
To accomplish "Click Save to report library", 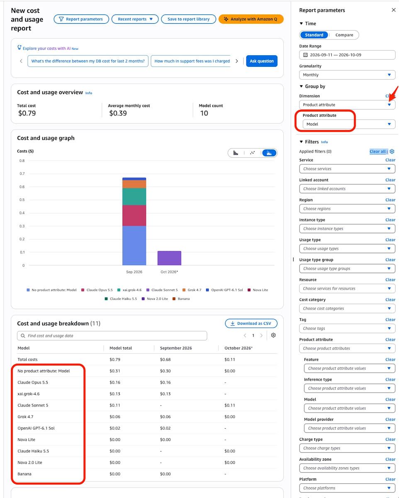I will [x=189, y=19].
